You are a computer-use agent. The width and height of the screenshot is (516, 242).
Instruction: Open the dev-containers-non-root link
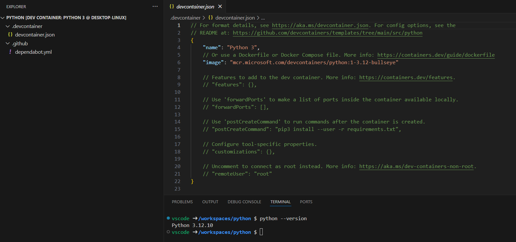point(416,166)
